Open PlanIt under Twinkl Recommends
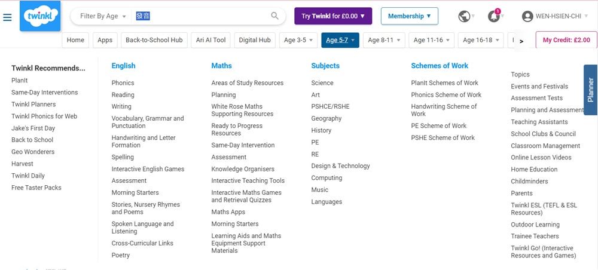Image resolution: width=598 pixels, height=270 pixels. pos(20,81)
